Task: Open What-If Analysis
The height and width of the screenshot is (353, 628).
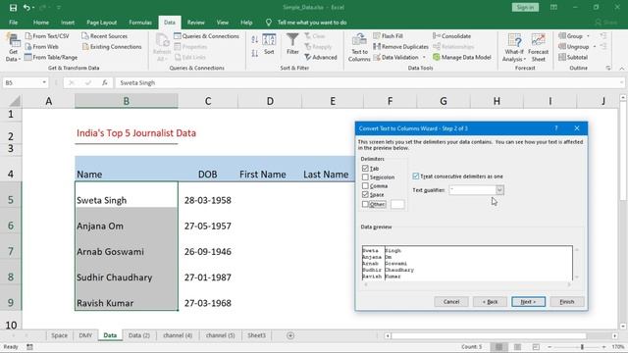Action: pos(514,48)
